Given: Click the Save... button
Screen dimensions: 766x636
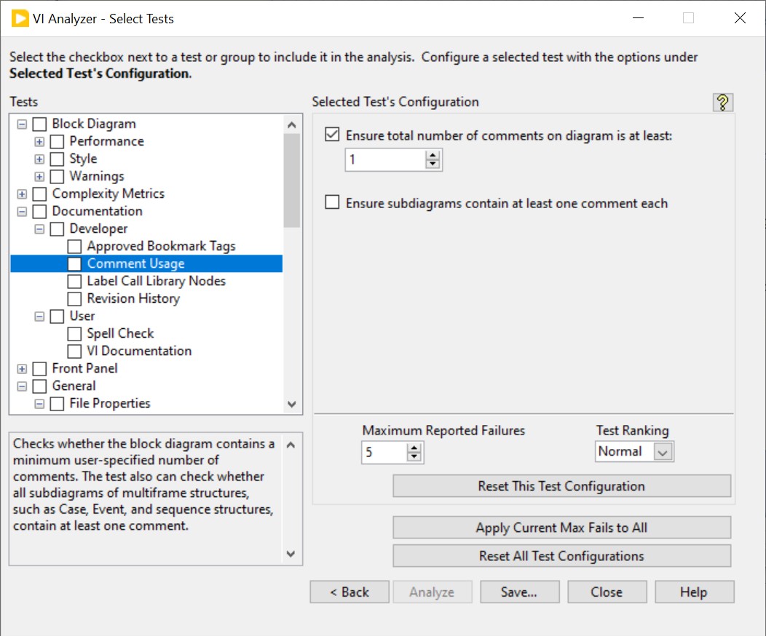Looking at the screenshot, I should click(519, 592).
